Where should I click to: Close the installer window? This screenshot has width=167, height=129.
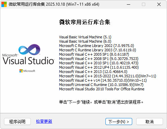(x=159, y=4)
